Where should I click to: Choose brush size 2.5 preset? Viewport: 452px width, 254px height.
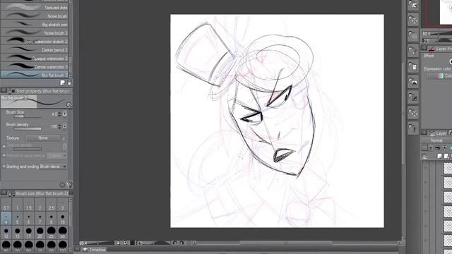click(51, 204)
